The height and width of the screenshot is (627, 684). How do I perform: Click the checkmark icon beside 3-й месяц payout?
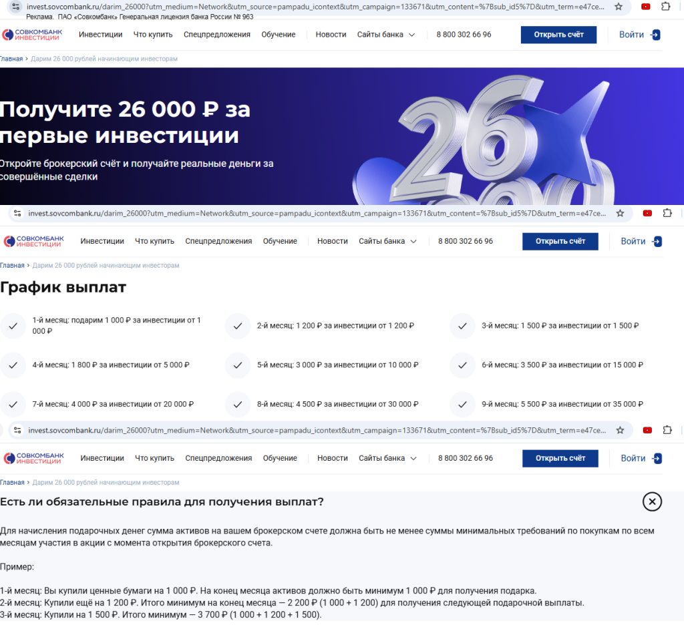click(462, 326)
